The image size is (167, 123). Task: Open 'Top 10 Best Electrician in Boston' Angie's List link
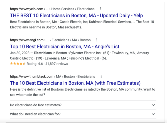[x=65, y=47]
